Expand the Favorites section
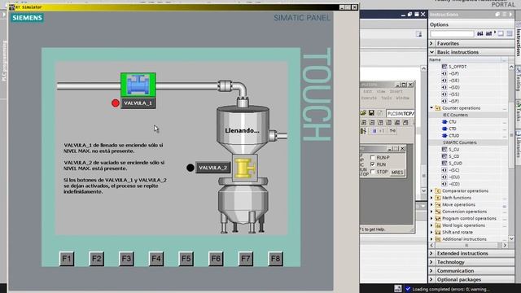 (x=431, y=43)
